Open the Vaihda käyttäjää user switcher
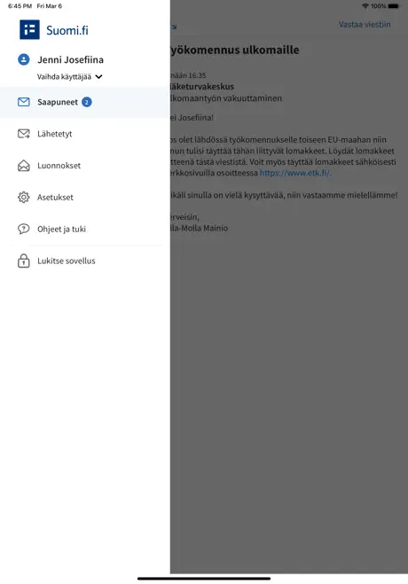Image resolution: width=408 pixels, height=584 pixels. pyautogui.click(x=69, y=77)
